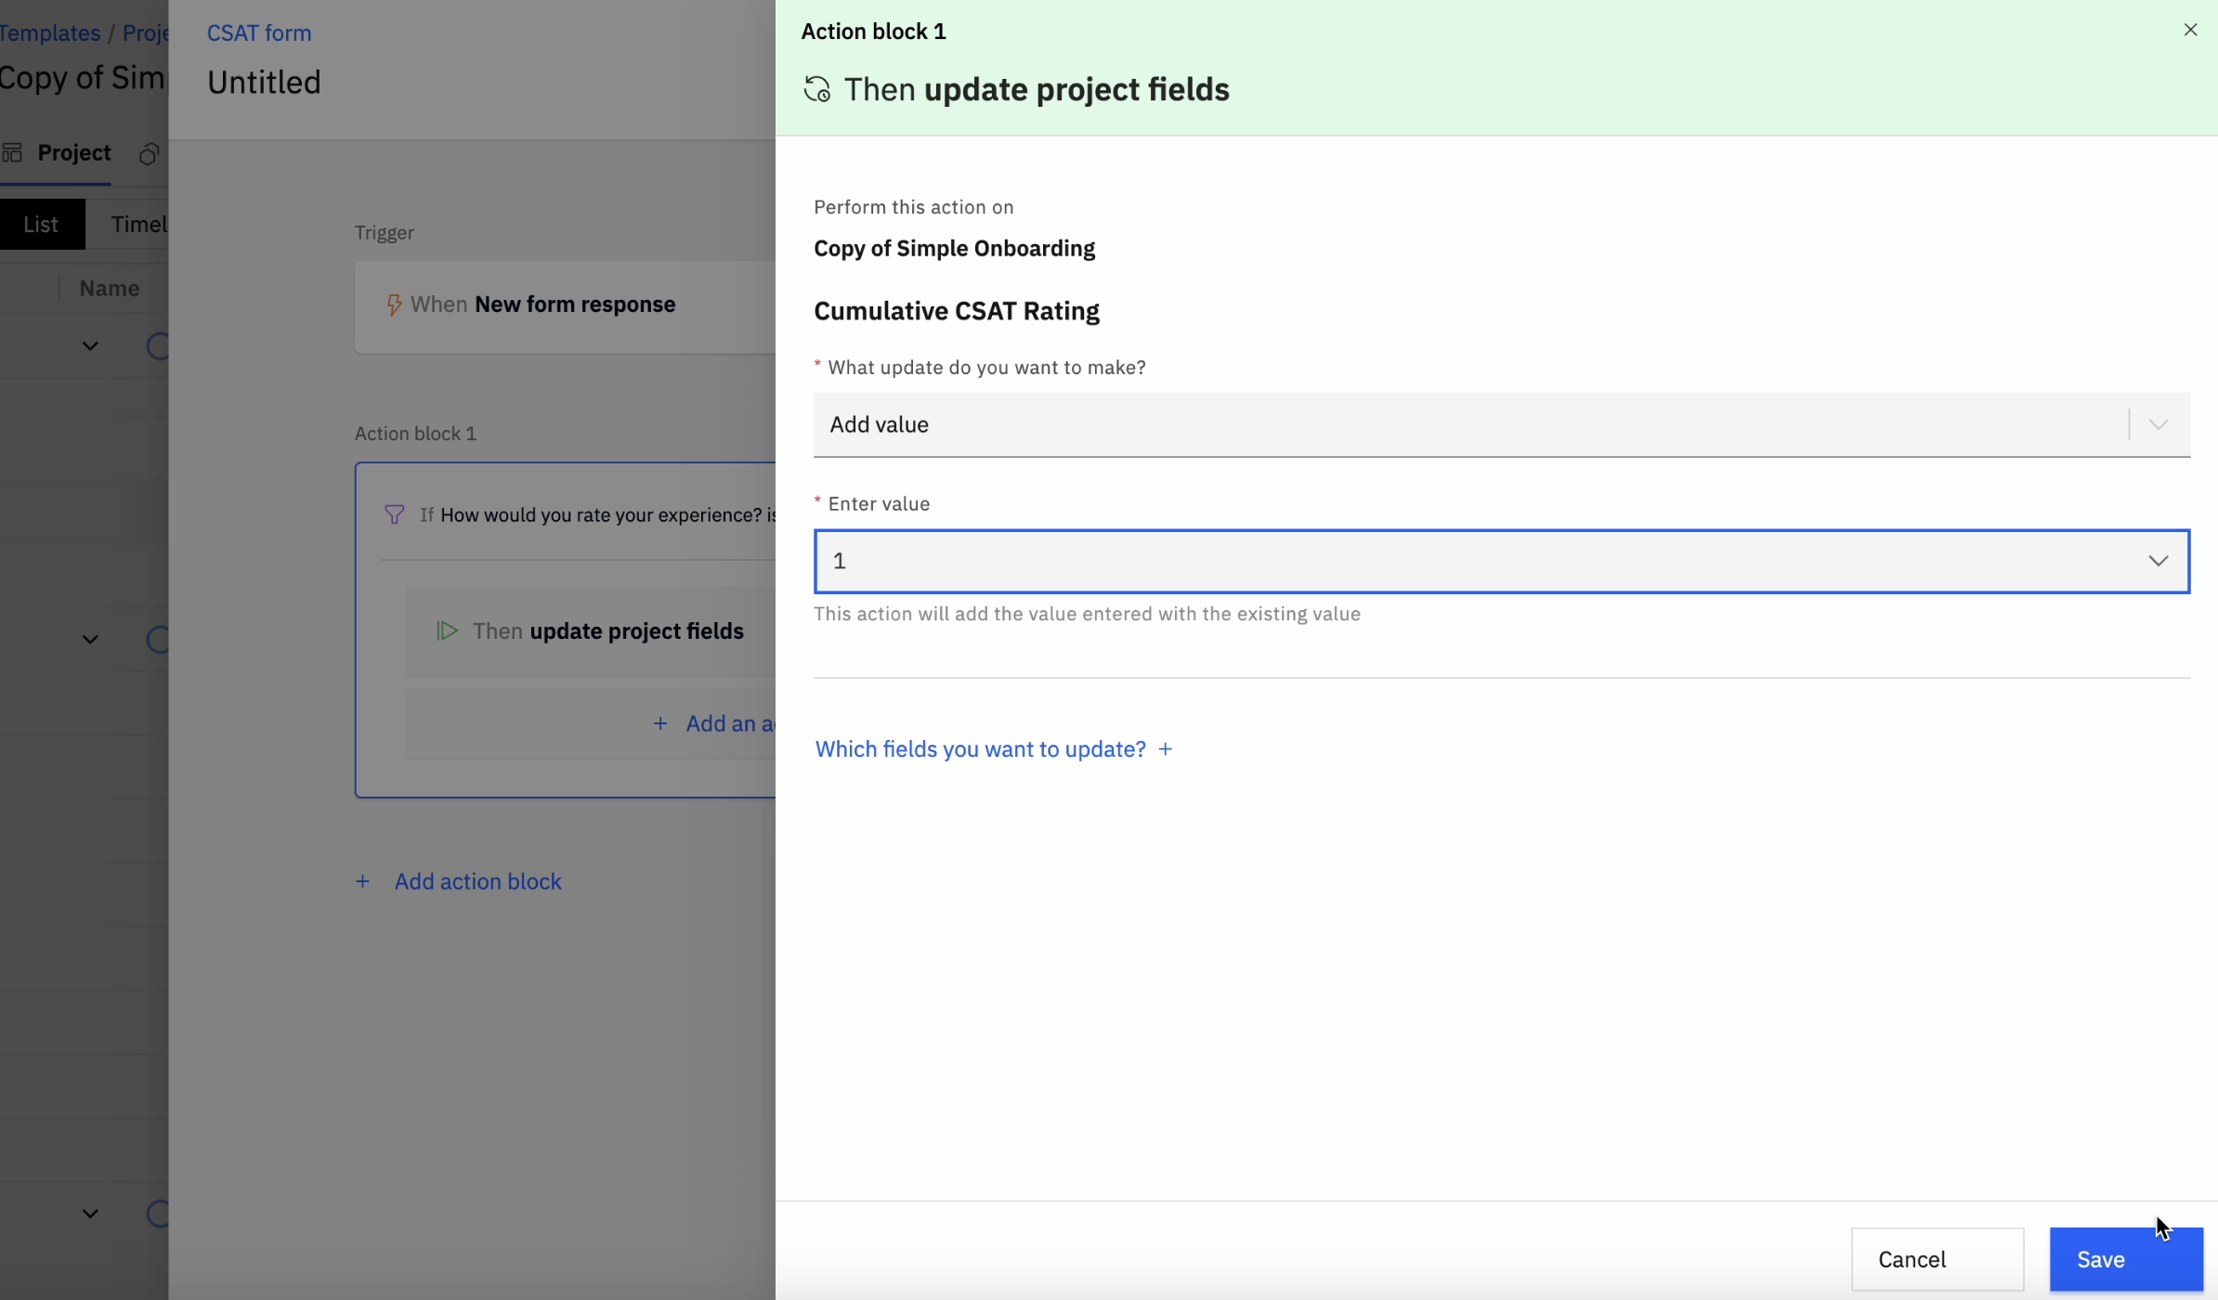Close the Action block 1 panel

coord(2190,31)
